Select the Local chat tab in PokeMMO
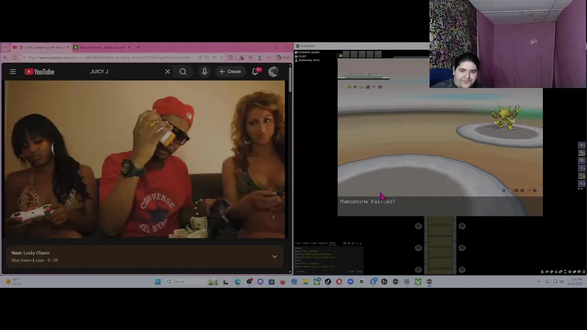 [298, 243]
